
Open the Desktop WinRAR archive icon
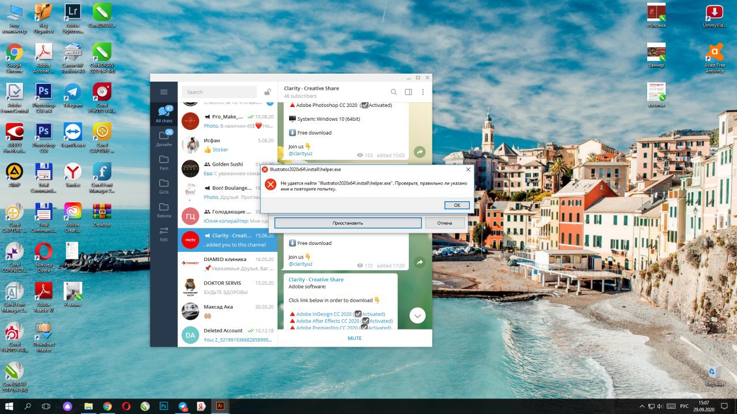(102, 215)
